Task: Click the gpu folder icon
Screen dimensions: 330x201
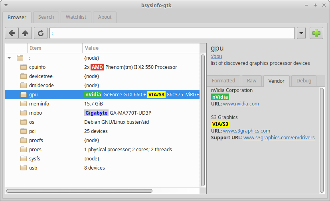Action: tap(24, 94)
